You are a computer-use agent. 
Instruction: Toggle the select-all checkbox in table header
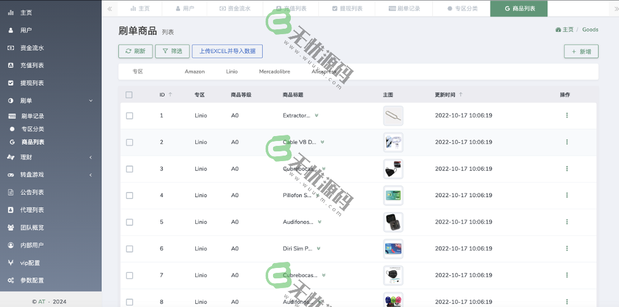tap(129, 95)
